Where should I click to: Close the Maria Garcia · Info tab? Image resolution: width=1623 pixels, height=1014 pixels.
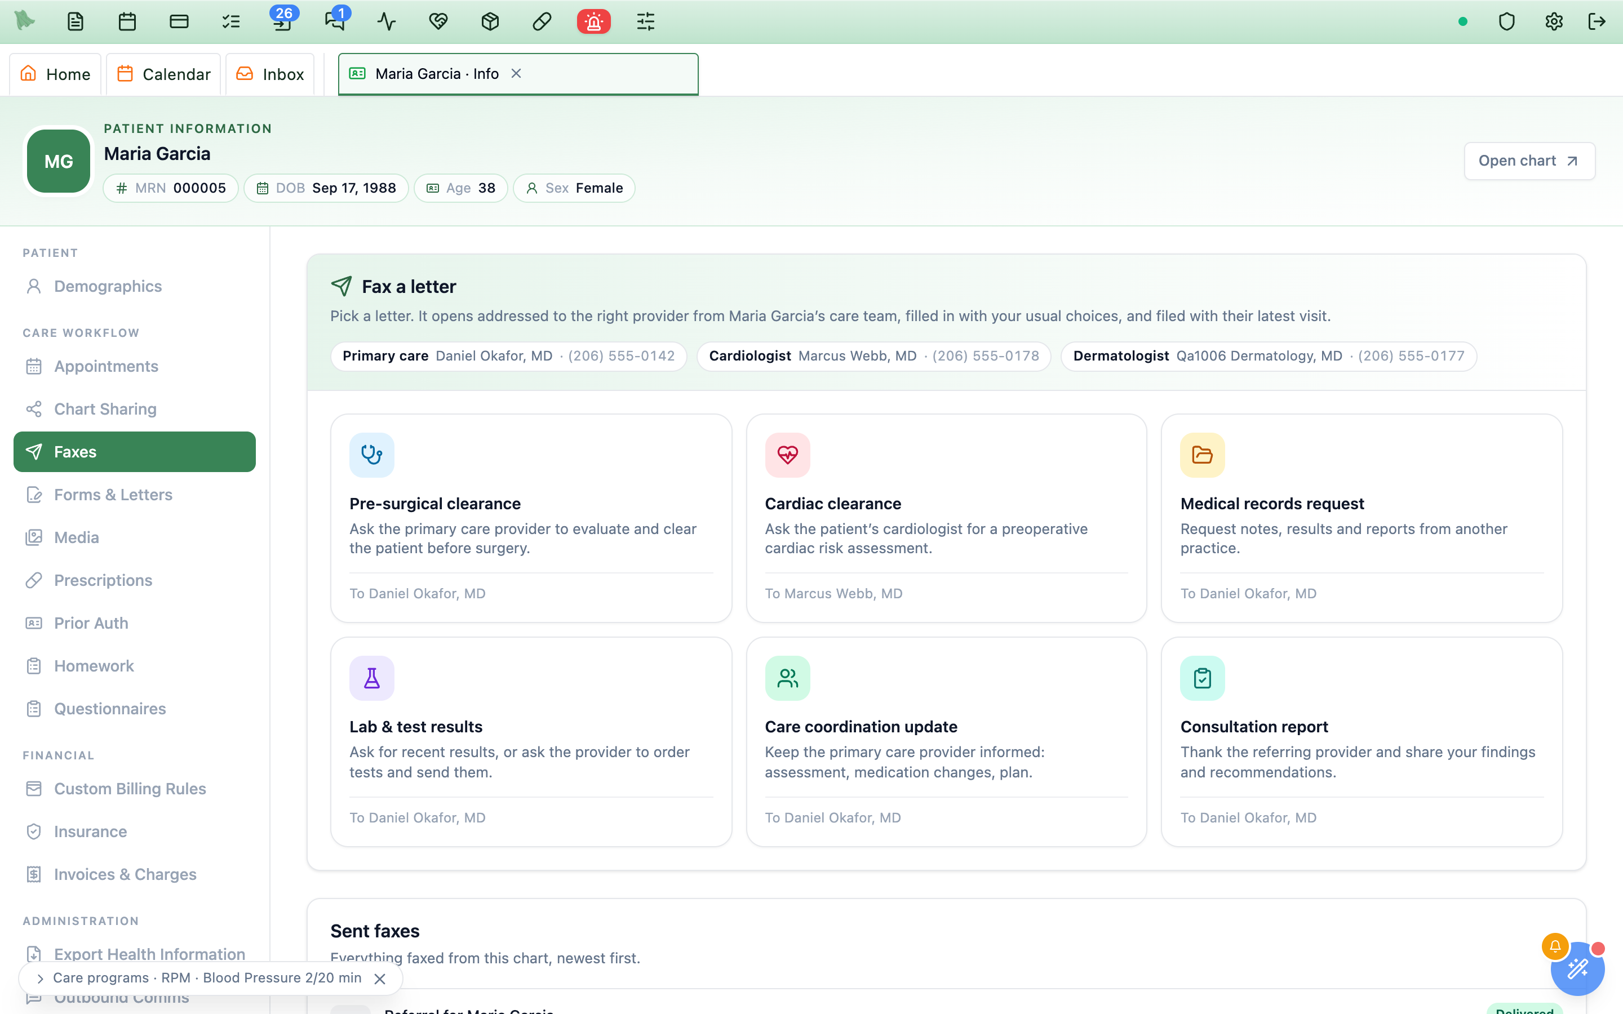516,73
